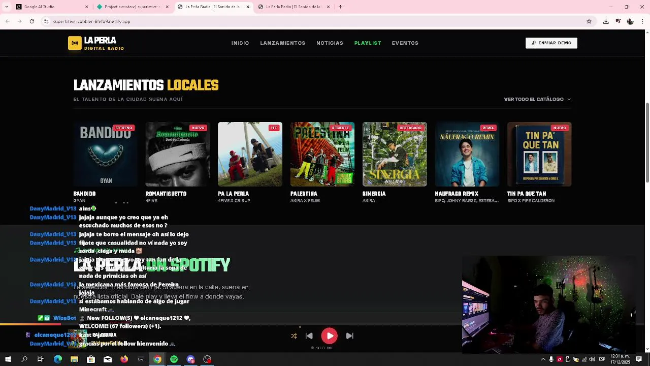Open the Palestina album cover

tap(322, 154)
